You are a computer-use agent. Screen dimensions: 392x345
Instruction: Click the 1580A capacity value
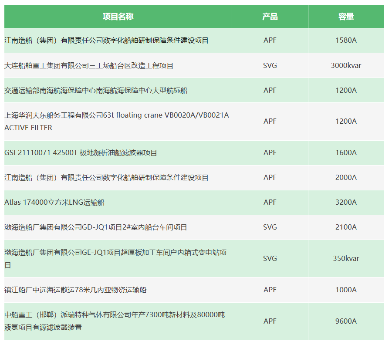tap(346, 40)
